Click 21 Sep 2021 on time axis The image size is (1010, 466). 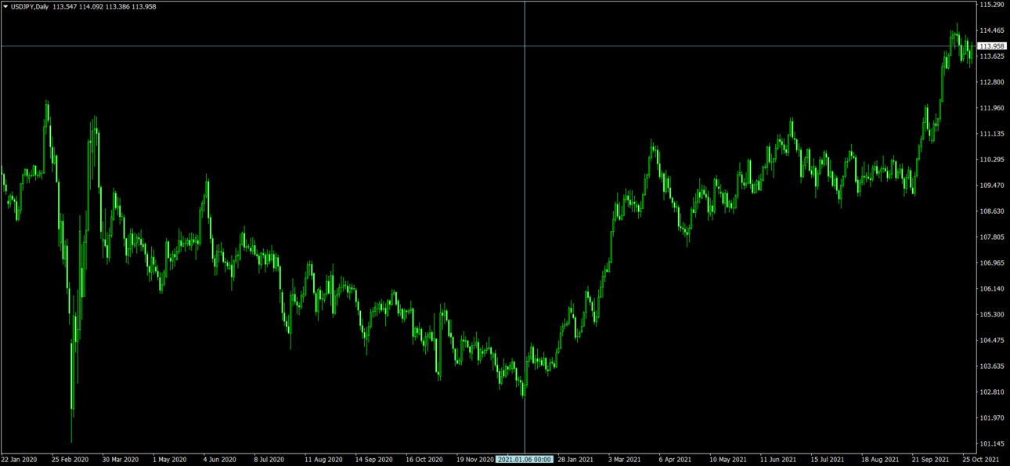pyautogui.click(x=930, y=460)
